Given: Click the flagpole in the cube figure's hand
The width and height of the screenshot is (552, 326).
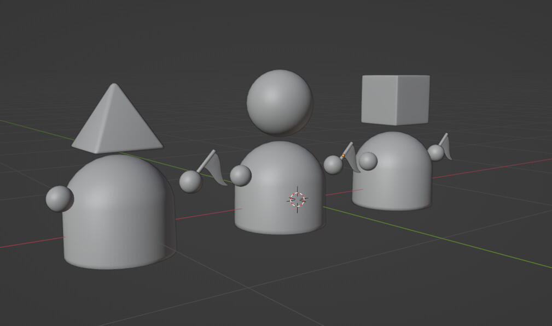Looking at the screenshot, I should coord(444,139).
